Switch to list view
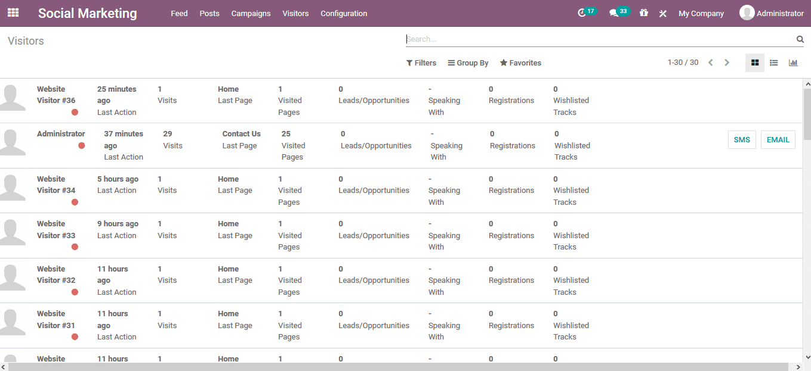The image size is (811, 371). coord(774,63)
